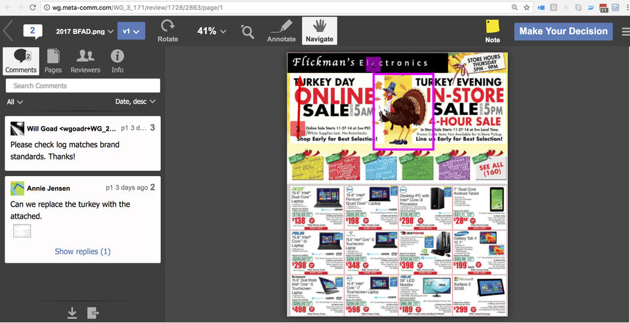
Task: Download comments using download arrow icon
Action: click(72, 312)
